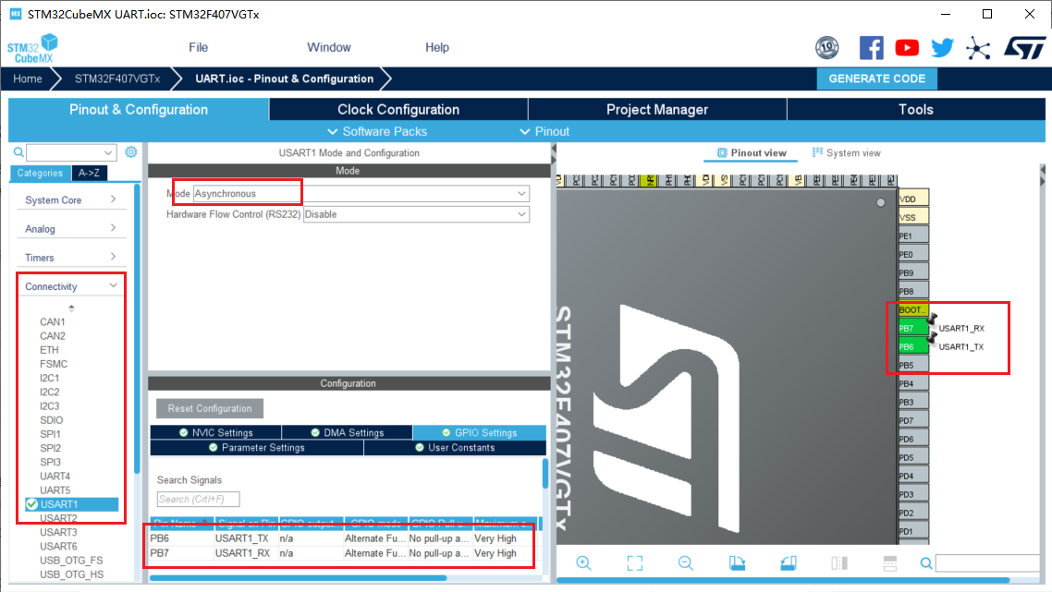This screenshot has height=592, width=1052.
Task: Open GPIO Settings tab
Action: coord(479,432)
